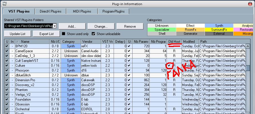Viewport: 255px width, 114px height.
Task: Select the Synth category swatch
Action: pyautogui.click(x=219, y=26)
